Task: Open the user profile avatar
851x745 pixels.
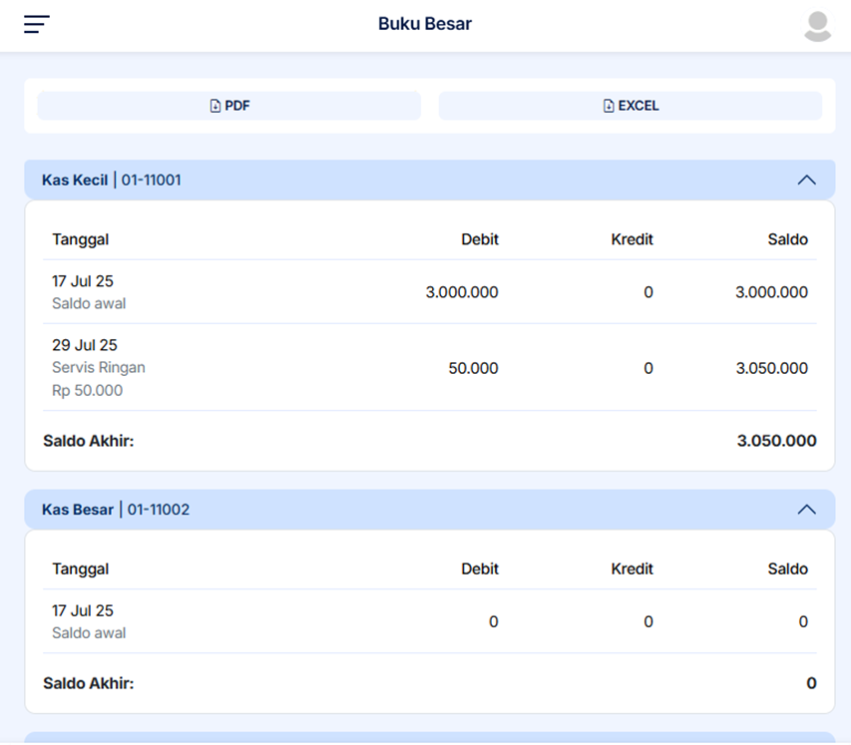Action: coord(817,26)
